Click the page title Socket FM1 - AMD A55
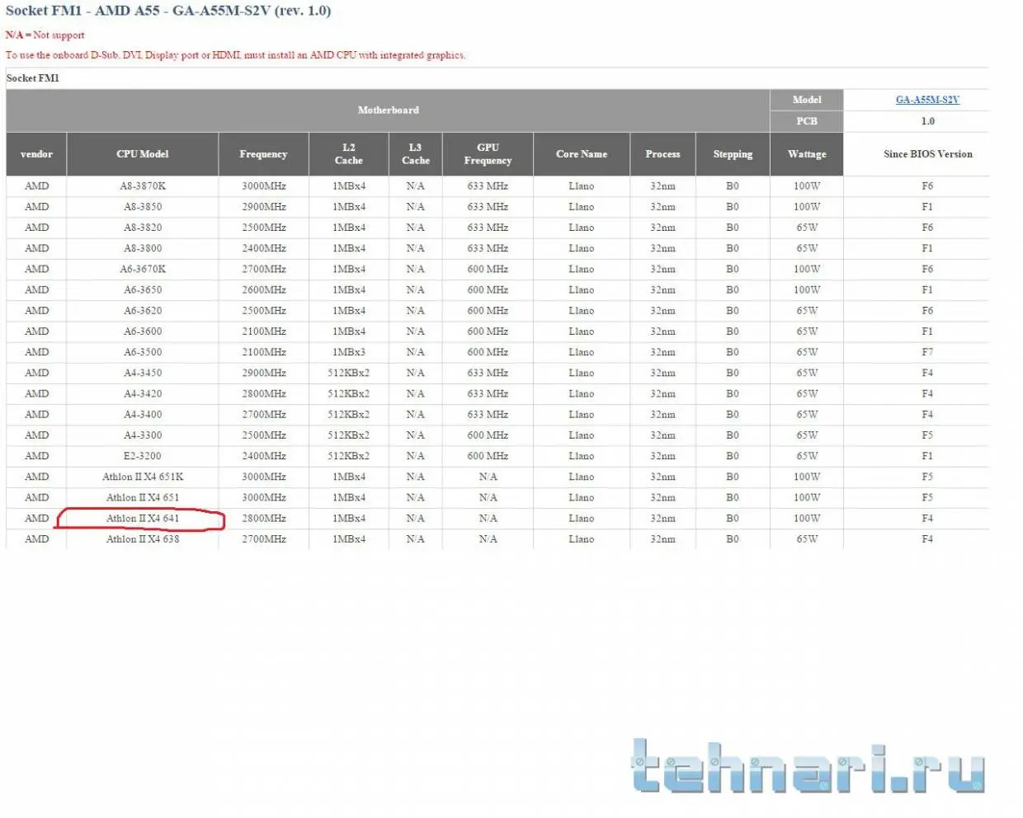Viewport: 1023px width, 818px height. click(168, 11)
